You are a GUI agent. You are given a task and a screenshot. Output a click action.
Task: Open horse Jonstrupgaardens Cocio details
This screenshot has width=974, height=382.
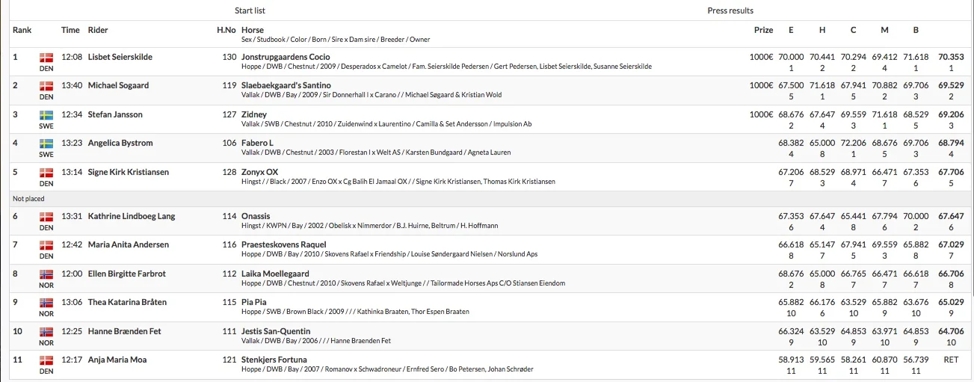pos(286,57)
